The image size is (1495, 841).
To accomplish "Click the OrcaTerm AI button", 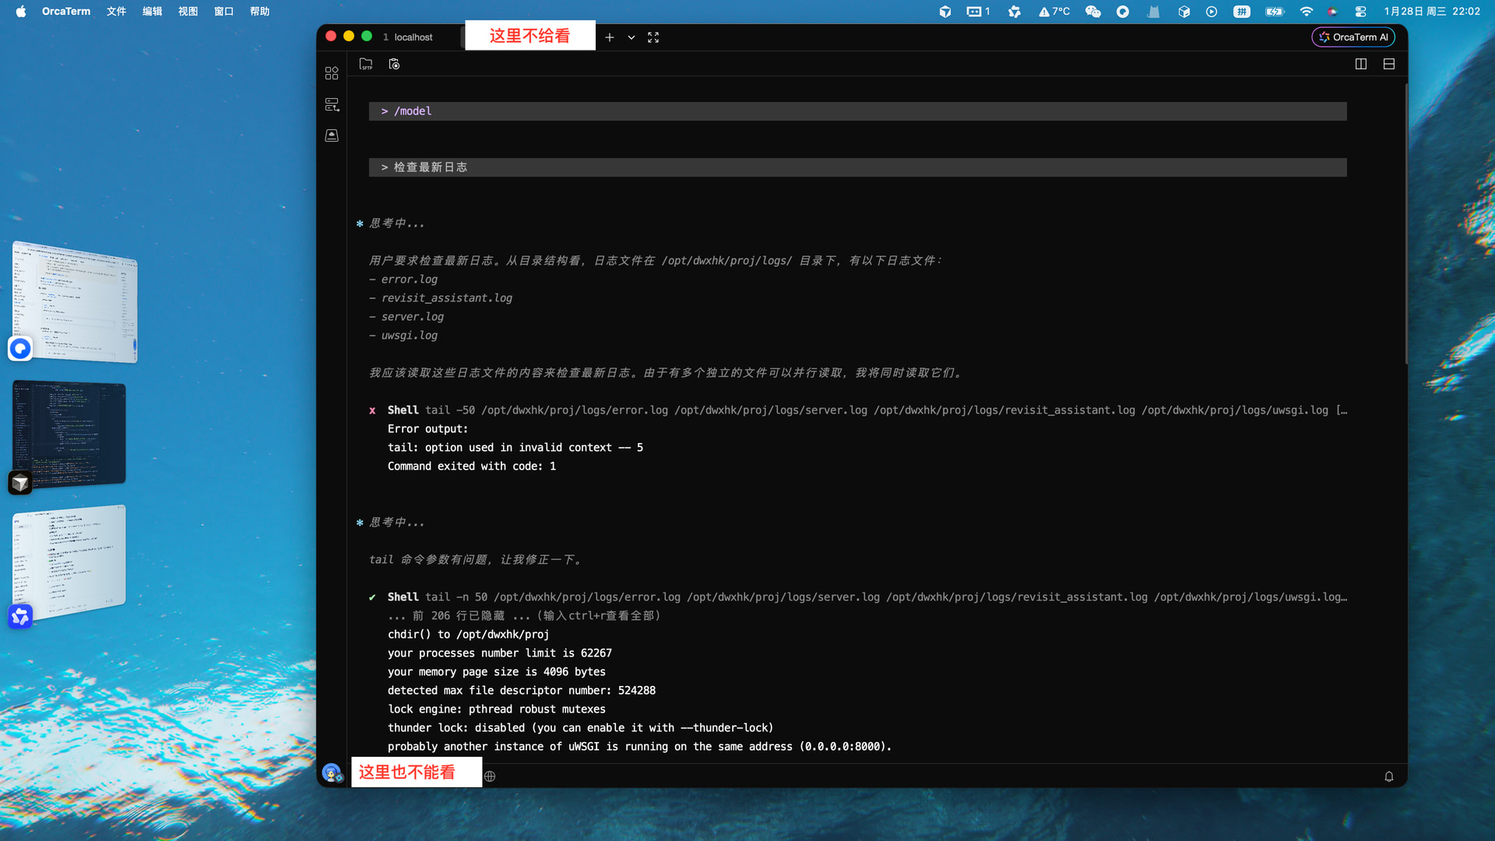I will pyautogui.click(x=1353, y=37).
